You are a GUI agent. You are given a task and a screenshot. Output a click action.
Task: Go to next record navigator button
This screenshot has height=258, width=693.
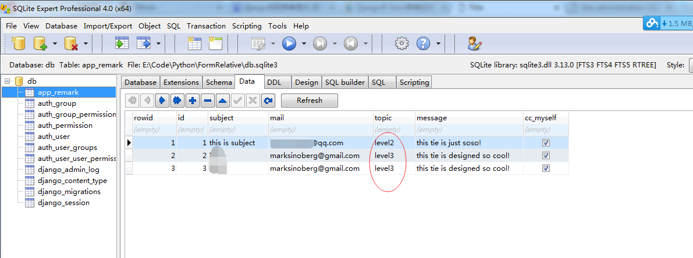(162, 101)
